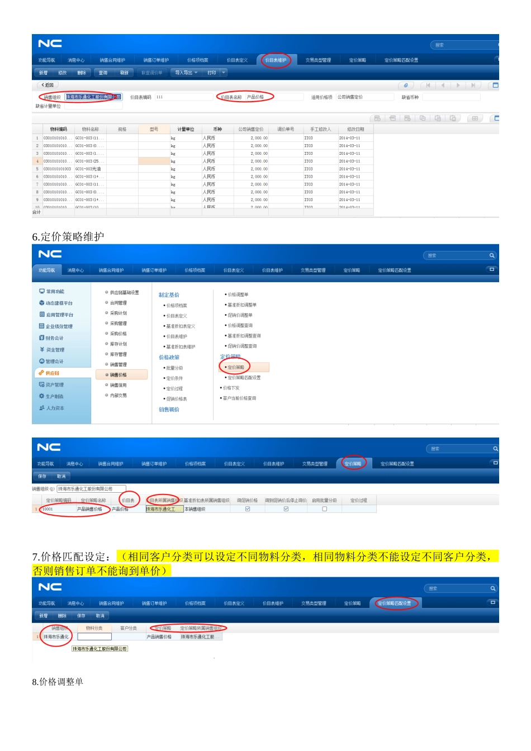Go to previous record navigation arrow
Image resolution: width=531 pixels, height=751 pixels.
(x=443, y=85)
